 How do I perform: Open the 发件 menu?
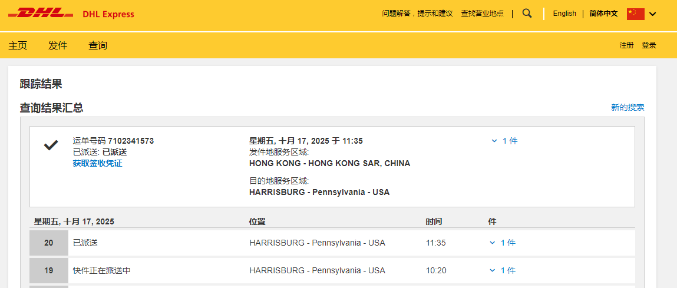tap(58, 45)
